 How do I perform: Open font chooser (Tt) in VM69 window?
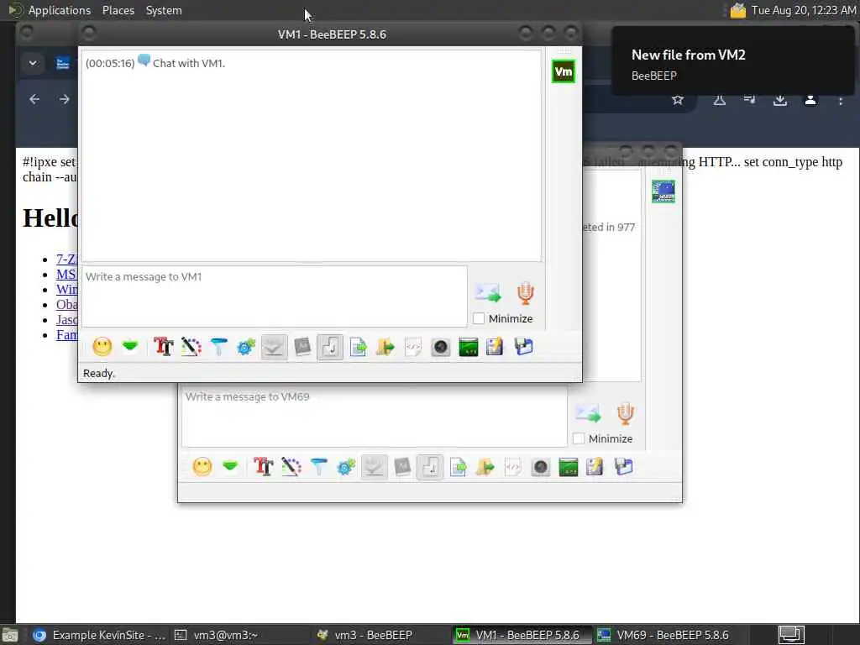click(263, 467)
